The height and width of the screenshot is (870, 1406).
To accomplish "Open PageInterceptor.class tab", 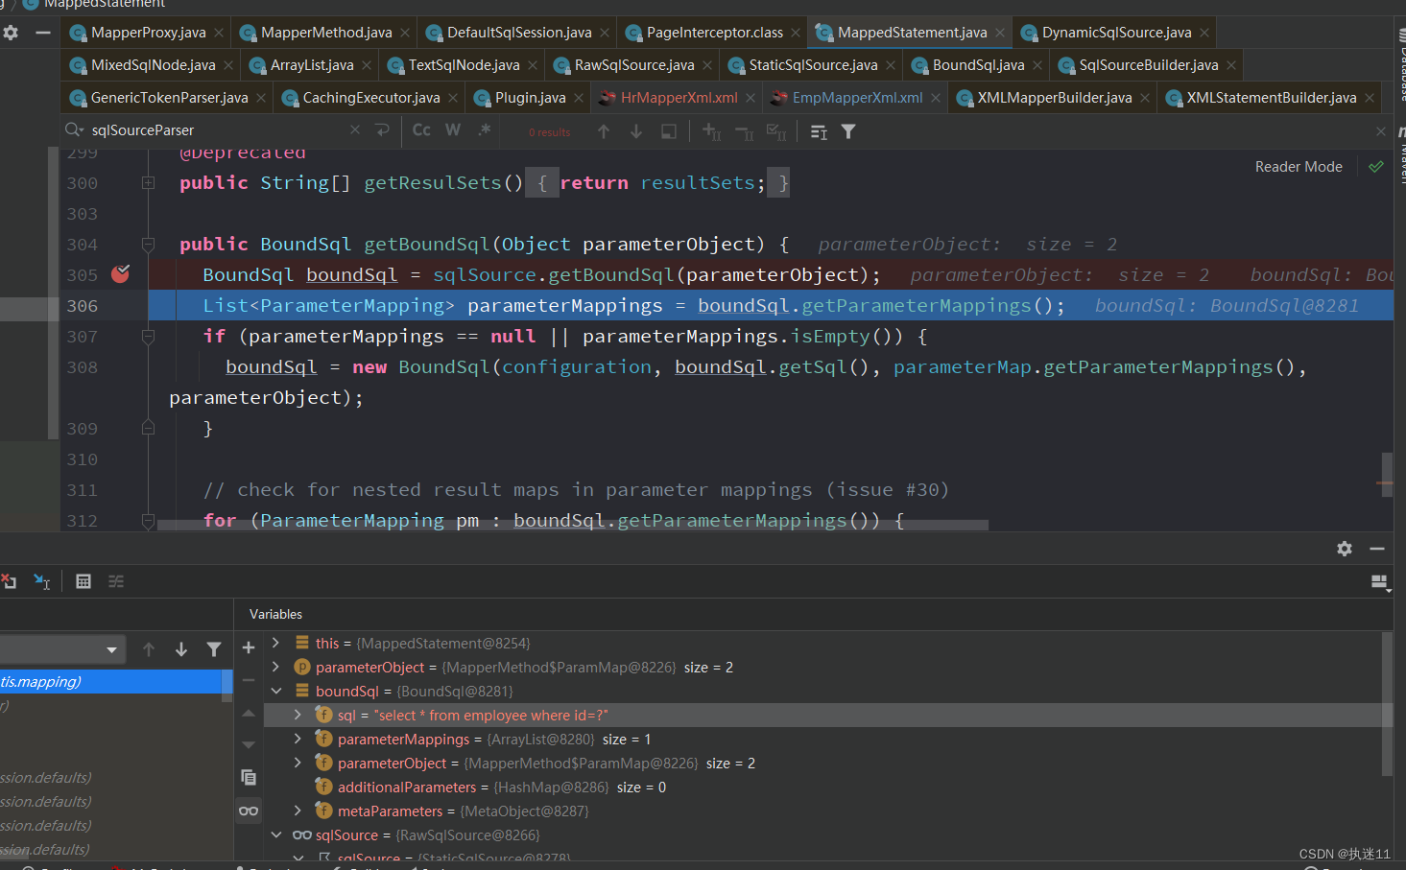I will pos(715,33).
